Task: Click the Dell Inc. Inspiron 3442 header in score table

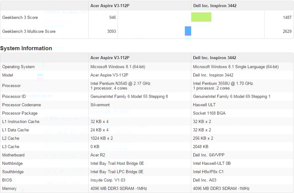Action: coord(214,5)
